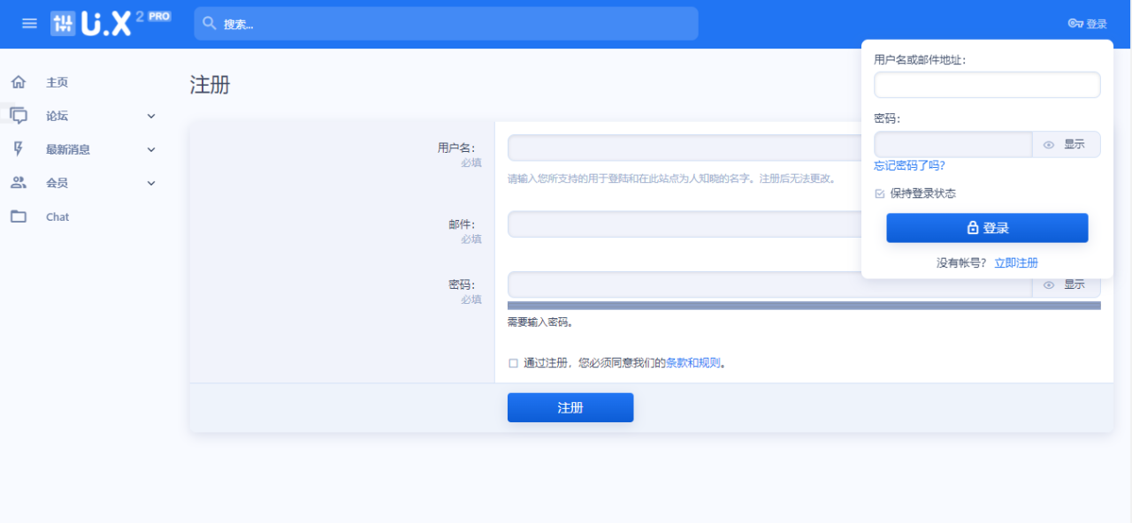Toggle 显示 to reveal the login password
1132x523 pixels.
point(1067,144)
